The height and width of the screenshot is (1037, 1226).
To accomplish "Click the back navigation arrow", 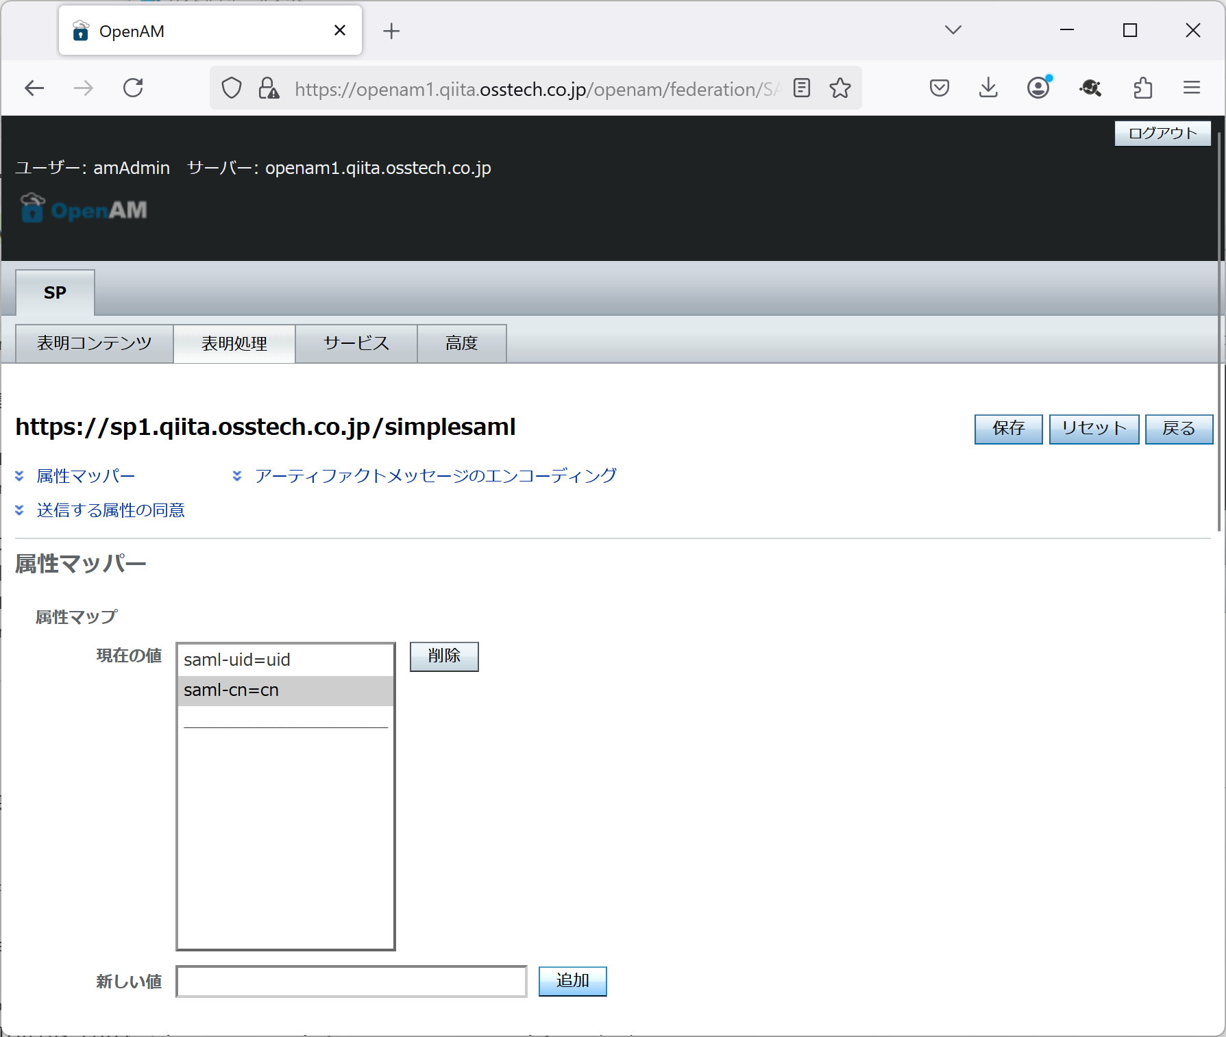I will (x=34, y=88).
